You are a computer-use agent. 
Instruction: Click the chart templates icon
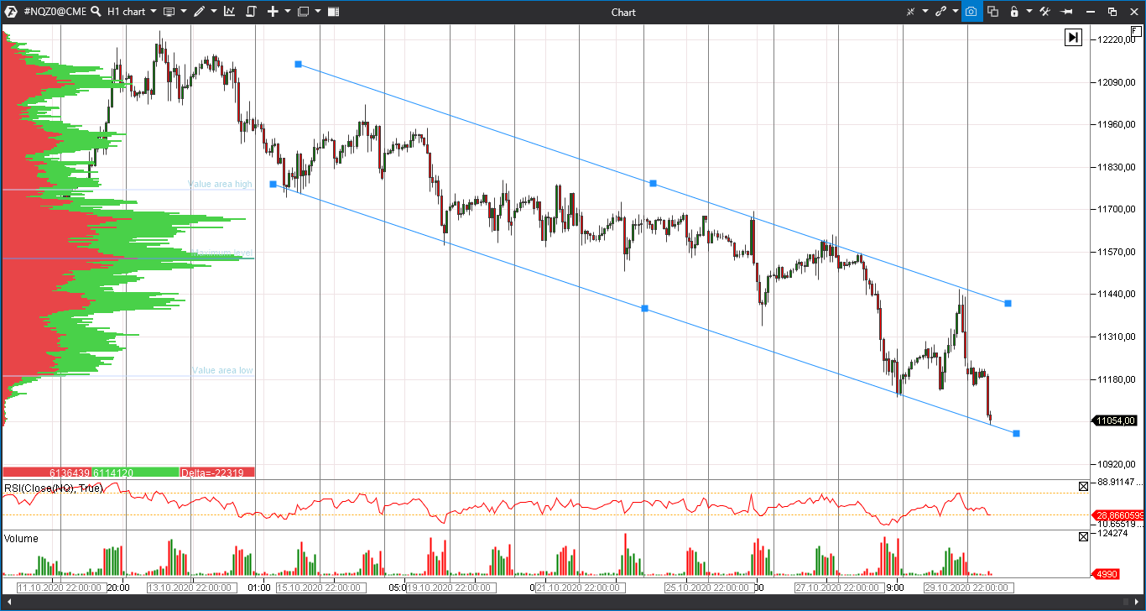click(169, 11)
